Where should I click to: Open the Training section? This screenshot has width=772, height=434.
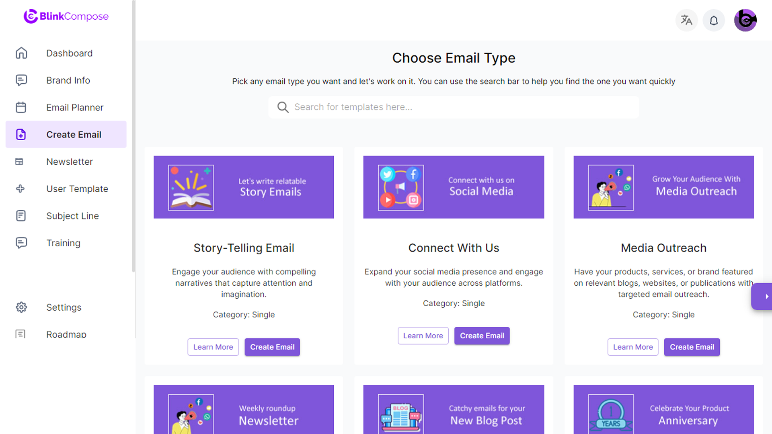tap(63, 243)
